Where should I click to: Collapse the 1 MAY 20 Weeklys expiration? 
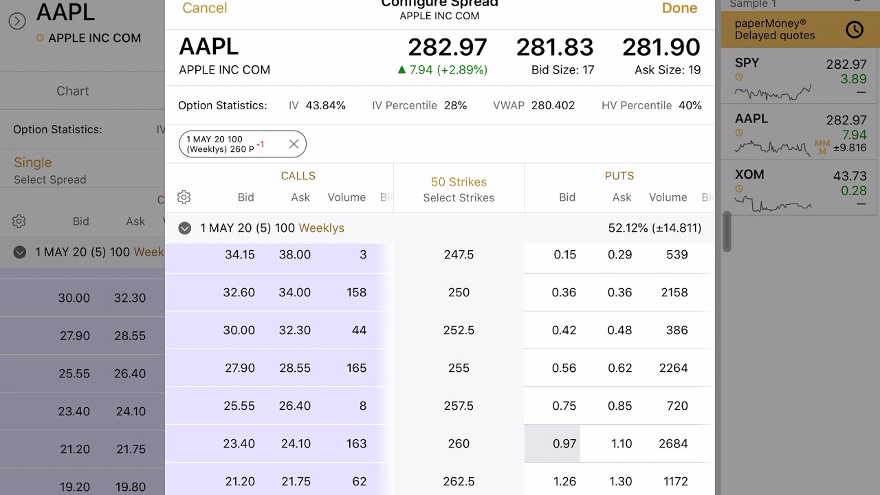tap(185, 228)
